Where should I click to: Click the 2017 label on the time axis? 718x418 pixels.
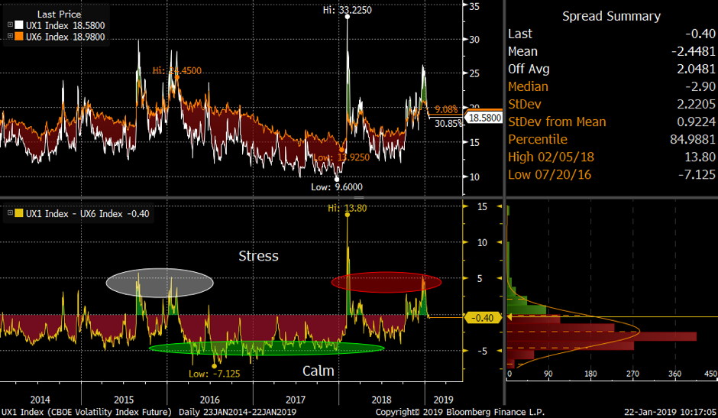pyautogui.click(x=296, y=400)
